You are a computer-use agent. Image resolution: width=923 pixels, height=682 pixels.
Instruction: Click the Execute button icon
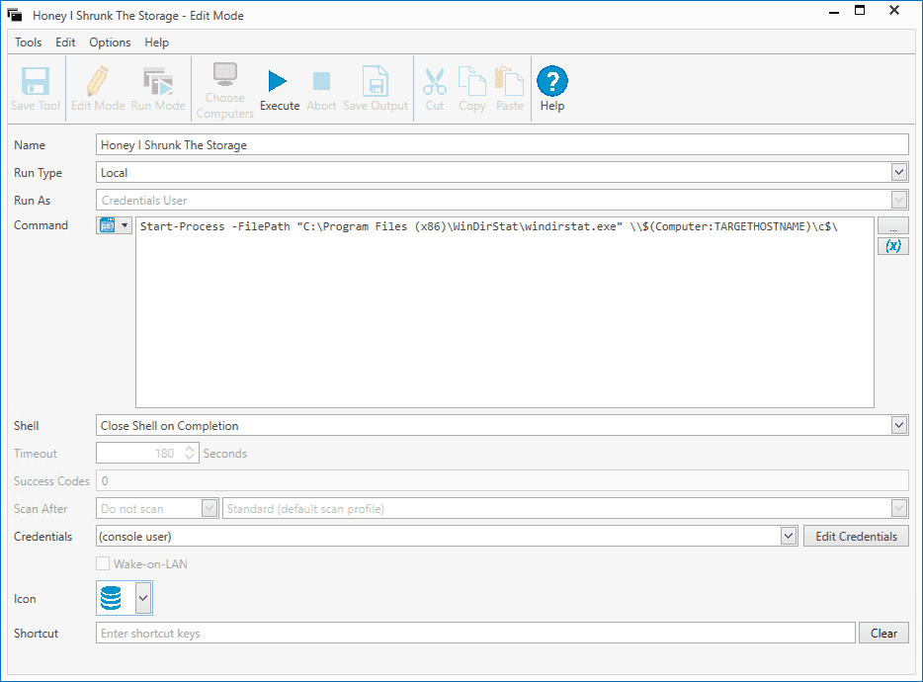(279, 81)
